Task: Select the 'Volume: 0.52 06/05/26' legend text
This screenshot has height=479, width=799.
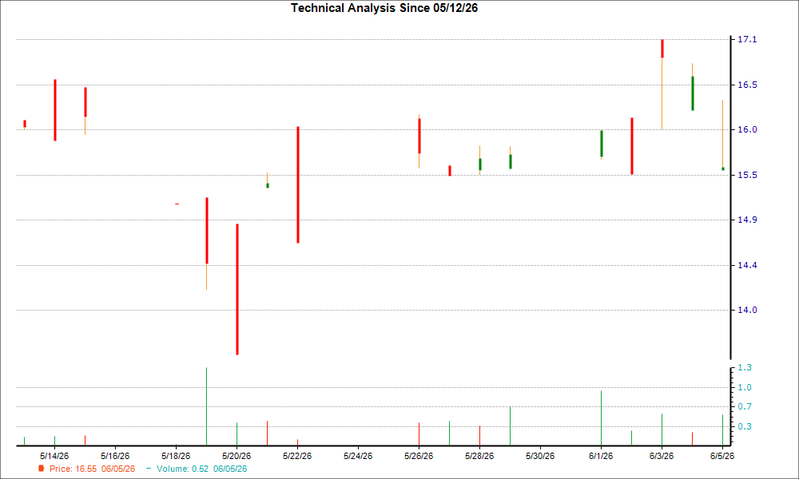Action: pos(202,469)
